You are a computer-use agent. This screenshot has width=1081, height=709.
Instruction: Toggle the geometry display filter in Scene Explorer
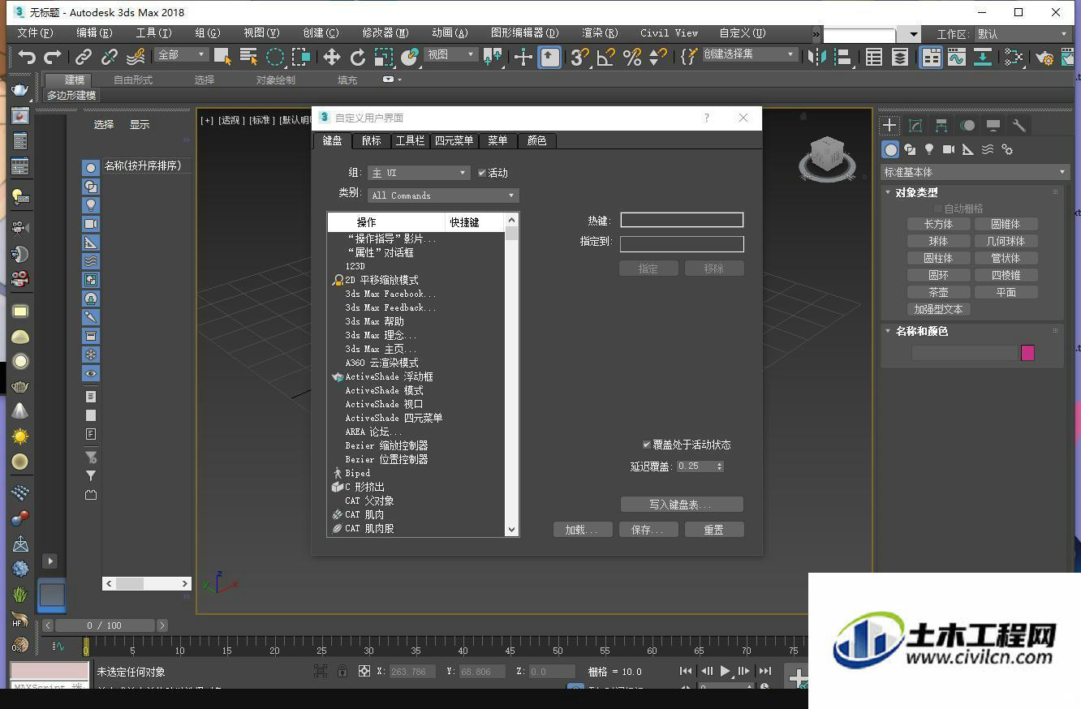pyautogui.click(x=91, y=167)
